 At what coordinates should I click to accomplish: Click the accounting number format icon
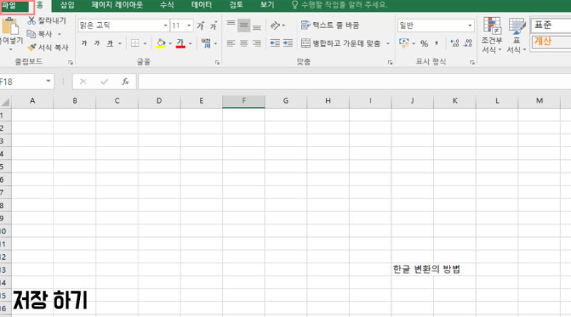click(404, 43)
